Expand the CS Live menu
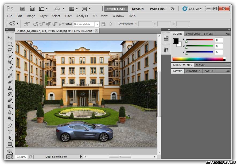The image size is (237, 165). (192, 9)
